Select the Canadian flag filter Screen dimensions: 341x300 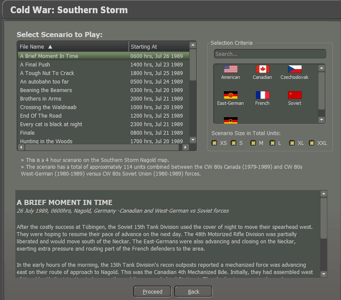tap(262, 69)
